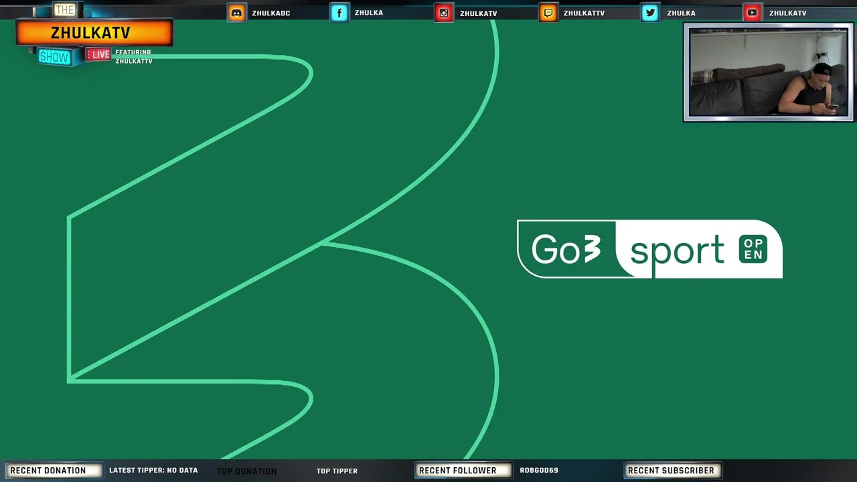The image size is (857, 482).
Task: Click the blue SHOW label
Action: [x=54, y=57]
